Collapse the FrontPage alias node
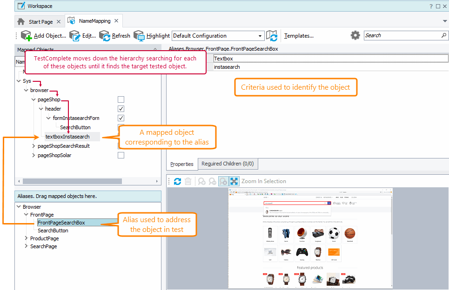This screenshot has width=449, height=290. click(x=27, y=214)
